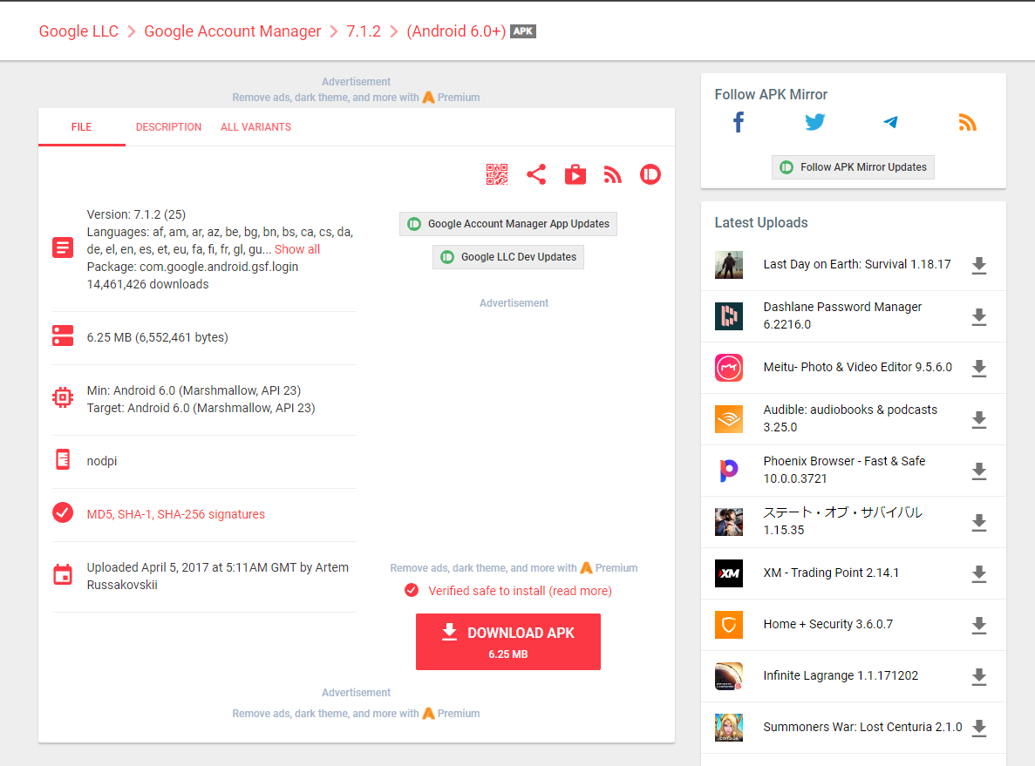Open XM - Trading Point 2.14.1 entry
Image resolution: width=1035 pixels, height=766 pixels.
831,573
